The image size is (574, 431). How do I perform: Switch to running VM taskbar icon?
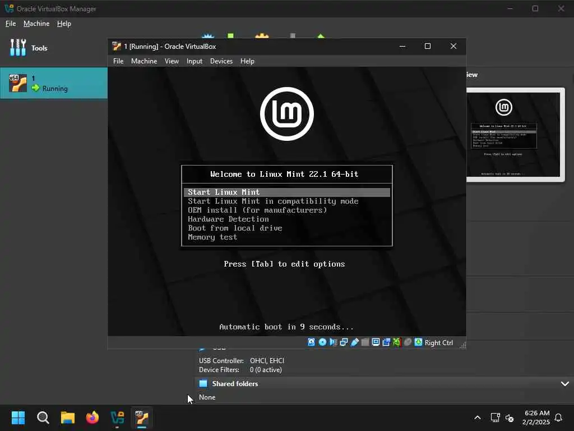[x=142, y=418]
